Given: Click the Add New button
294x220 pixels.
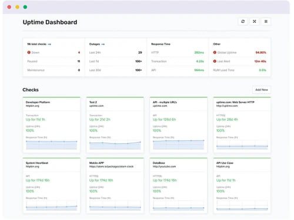Looking at the screenshot, I should tap(262, 90).
